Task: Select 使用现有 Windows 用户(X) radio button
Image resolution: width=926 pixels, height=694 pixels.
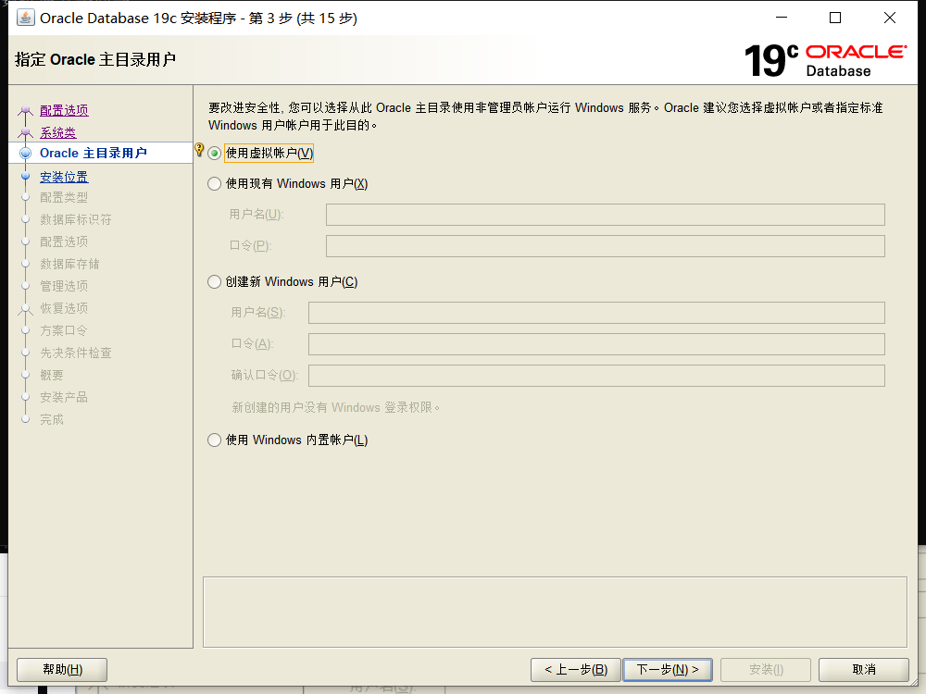Action: click(x=215, y=184)
